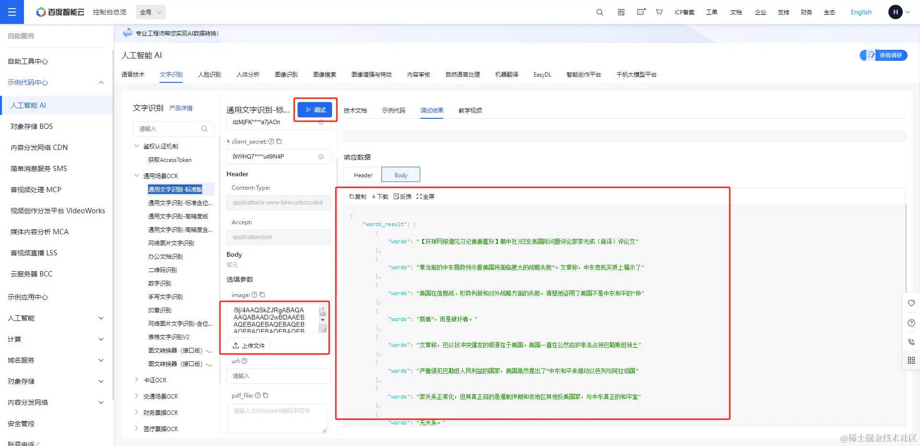Image resolution: width=920 pixels, height=446 pixels.
Task: Open the 产品详情 link
Action: pyautogui.click(x=181, y=108)
